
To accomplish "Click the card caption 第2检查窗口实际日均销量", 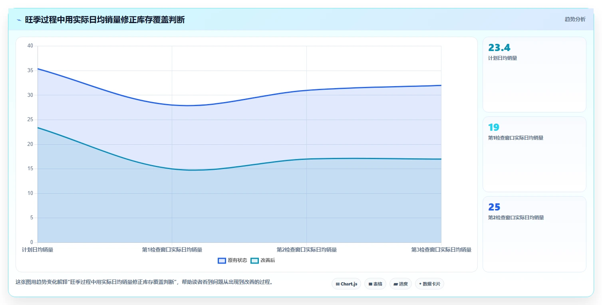I will [516, 218].
